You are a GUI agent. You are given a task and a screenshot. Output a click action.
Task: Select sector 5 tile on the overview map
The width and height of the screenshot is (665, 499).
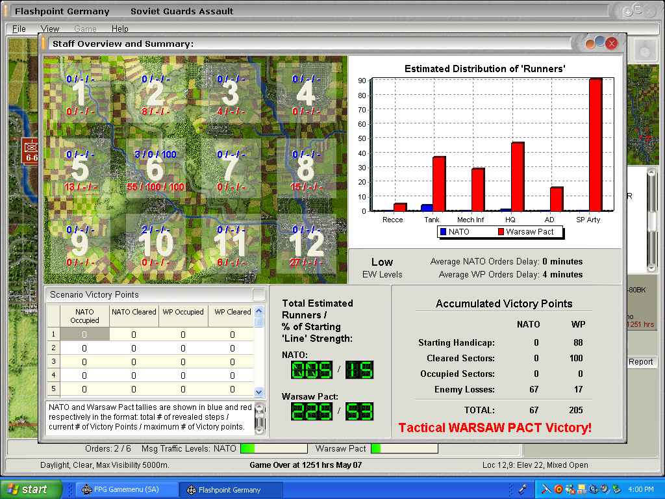tap(80, 169)
